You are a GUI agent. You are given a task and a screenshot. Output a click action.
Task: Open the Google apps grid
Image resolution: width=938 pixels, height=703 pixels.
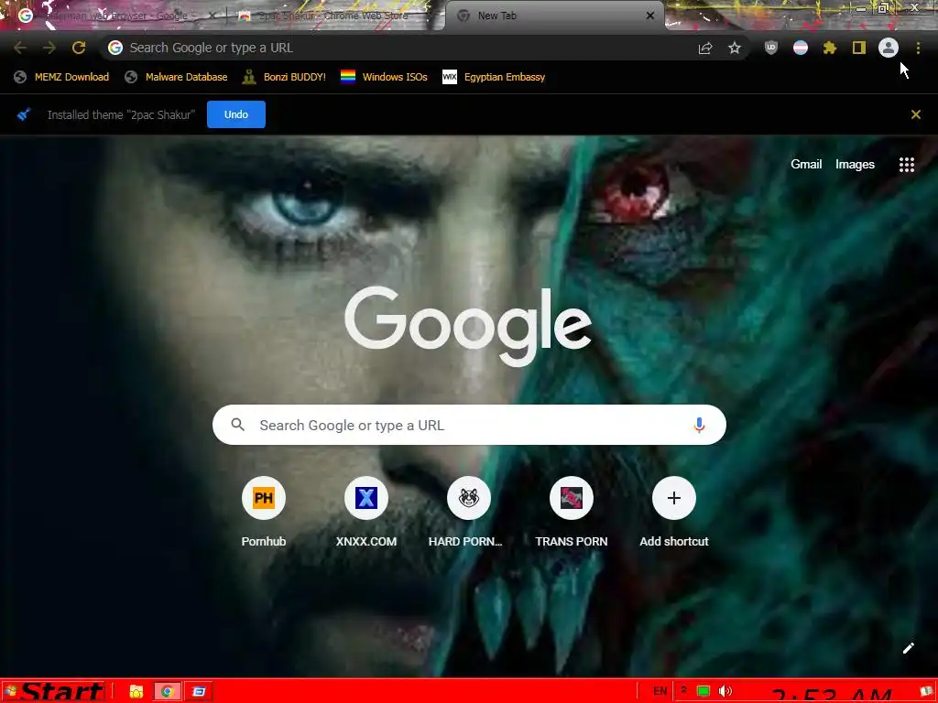point(907,165)
